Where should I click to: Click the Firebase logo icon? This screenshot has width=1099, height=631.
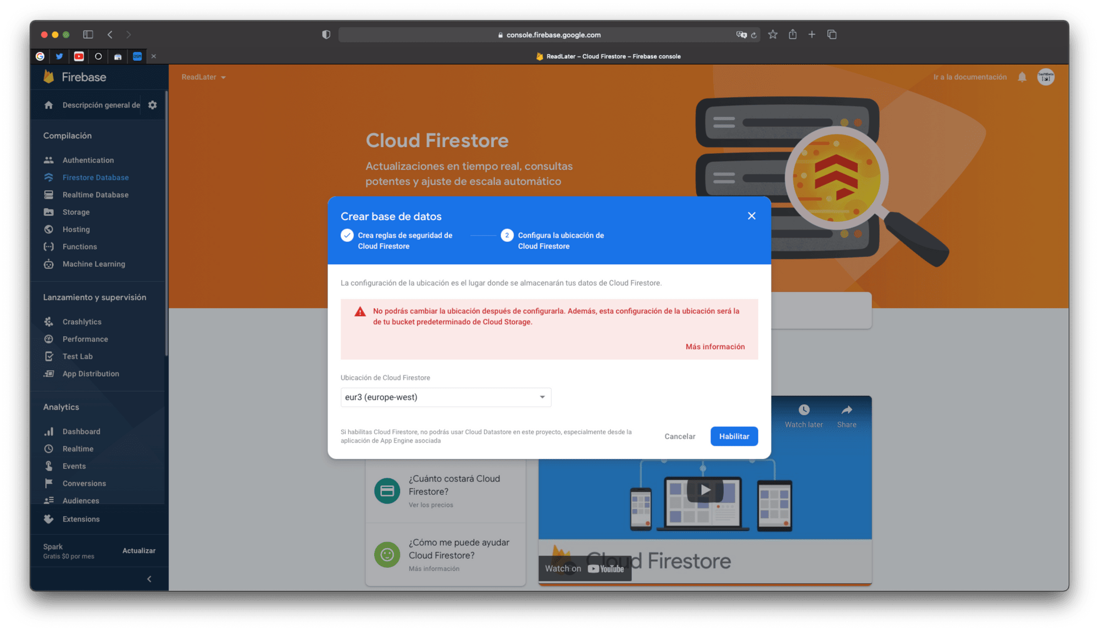(49, 77)
